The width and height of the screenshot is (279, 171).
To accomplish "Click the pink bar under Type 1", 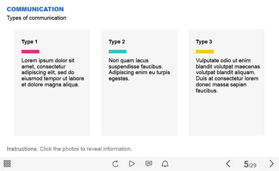I will 30,52.
